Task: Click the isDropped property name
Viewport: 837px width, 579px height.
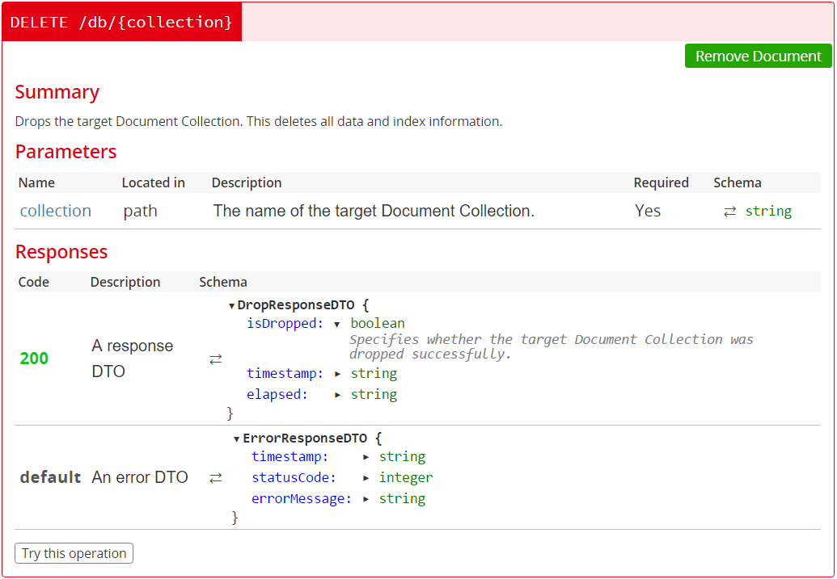Action: tap(285, 324)
